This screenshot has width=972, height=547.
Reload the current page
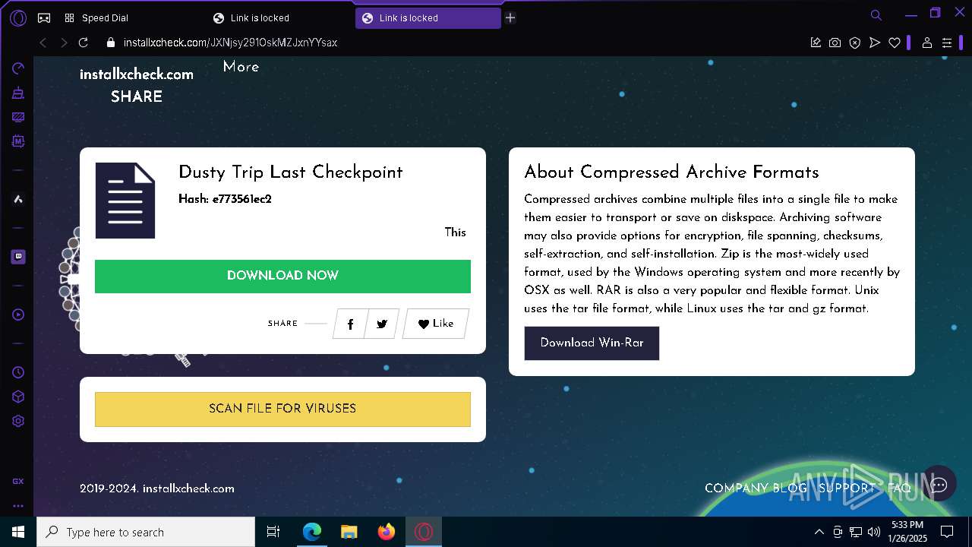[x=84, y=43]
